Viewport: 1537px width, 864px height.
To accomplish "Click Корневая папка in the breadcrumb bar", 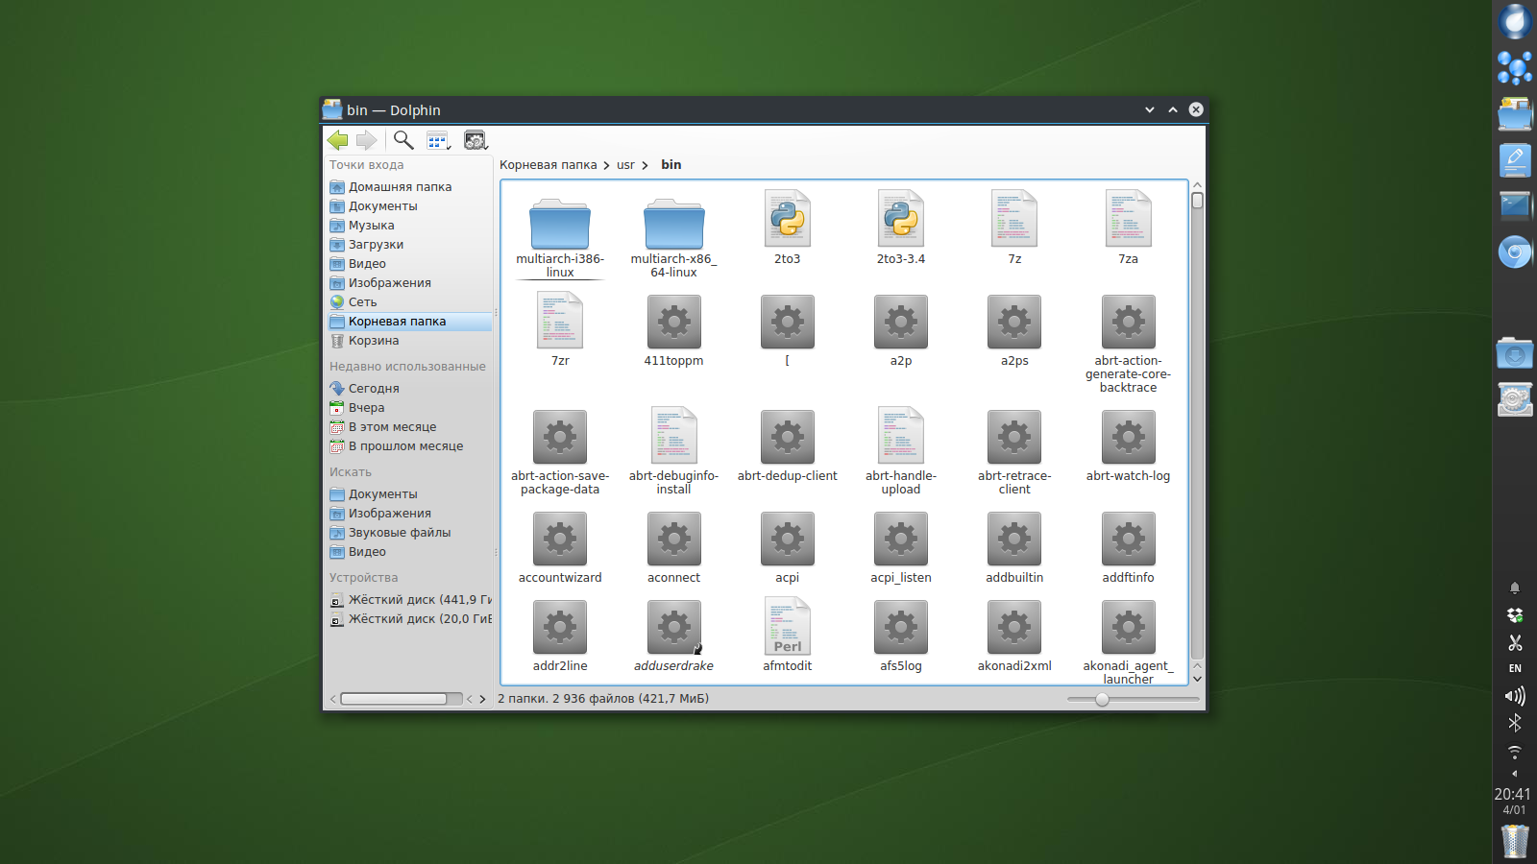I will pos(548,165).
